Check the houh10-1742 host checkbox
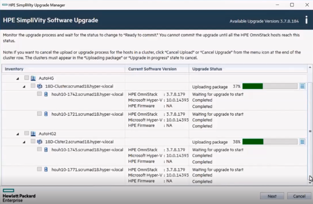The image size is (313, 204). coord(39,94)
